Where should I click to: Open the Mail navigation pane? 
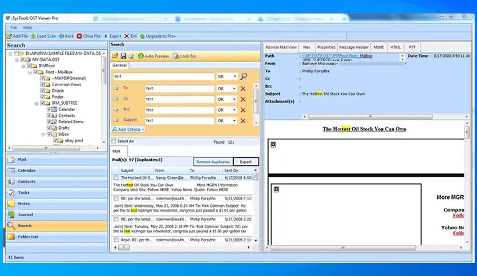(56, 159)
